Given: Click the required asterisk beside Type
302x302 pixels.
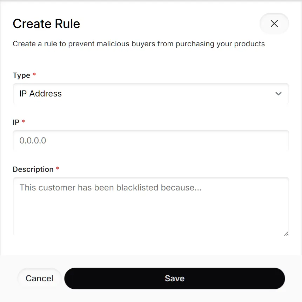Looking at the screenshot, I should coord(34,75).
